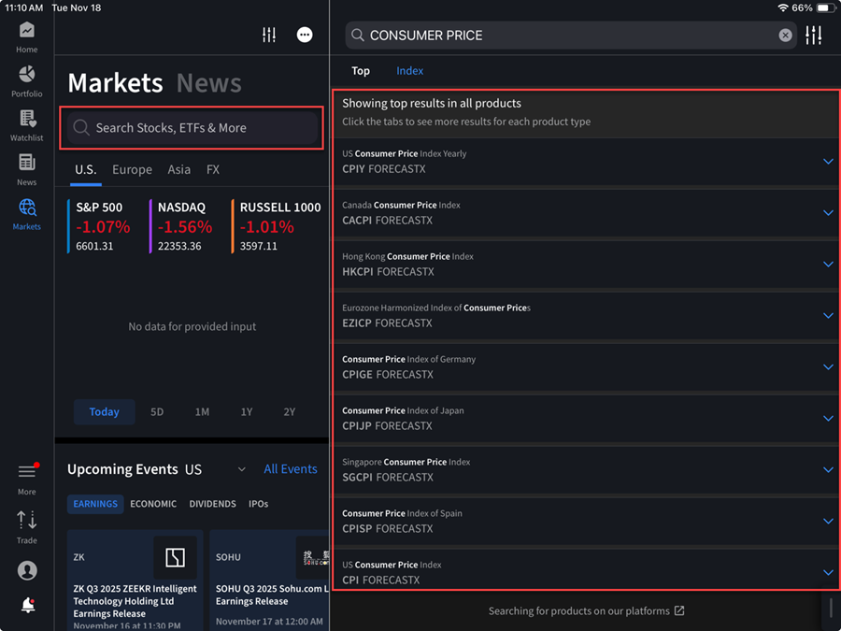Click the three-dots options icon near Markets header

[x=304, y=35]
